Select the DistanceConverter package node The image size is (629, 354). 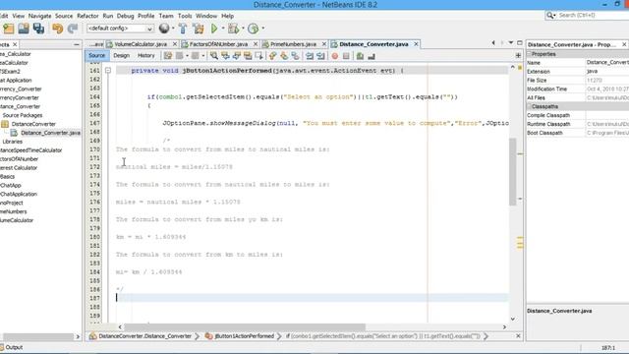pyautogui.click(x=33, y=124)
